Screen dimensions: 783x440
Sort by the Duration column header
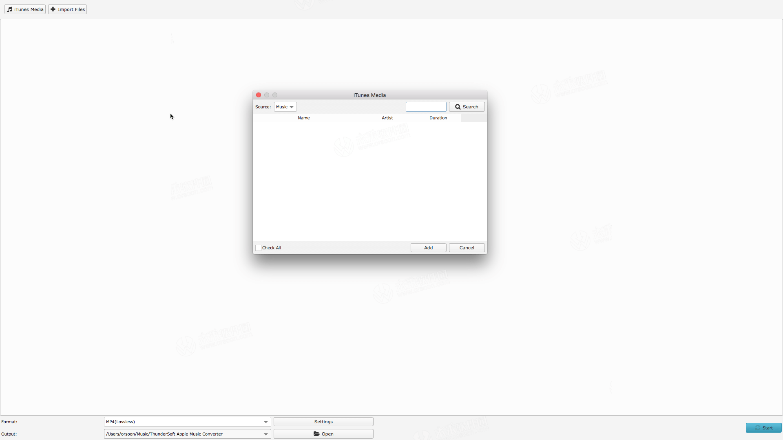(438, 118)
